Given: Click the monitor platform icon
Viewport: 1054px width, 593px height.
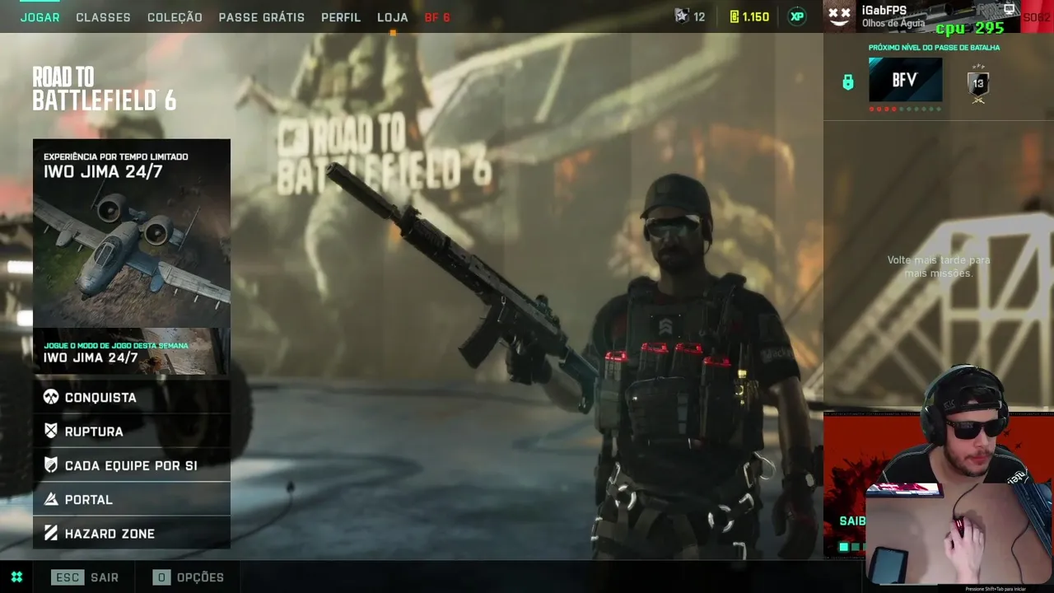Looking at the screenshot, I should pyautogui.click(x=1008, y=10).
